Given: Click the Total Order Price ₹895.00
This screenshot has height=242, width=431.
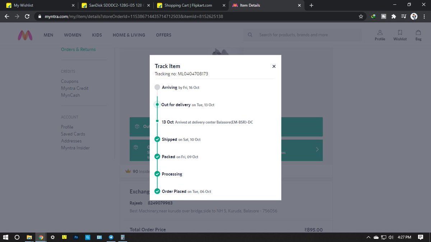Looking at the screenshot, I should (313, 230).
